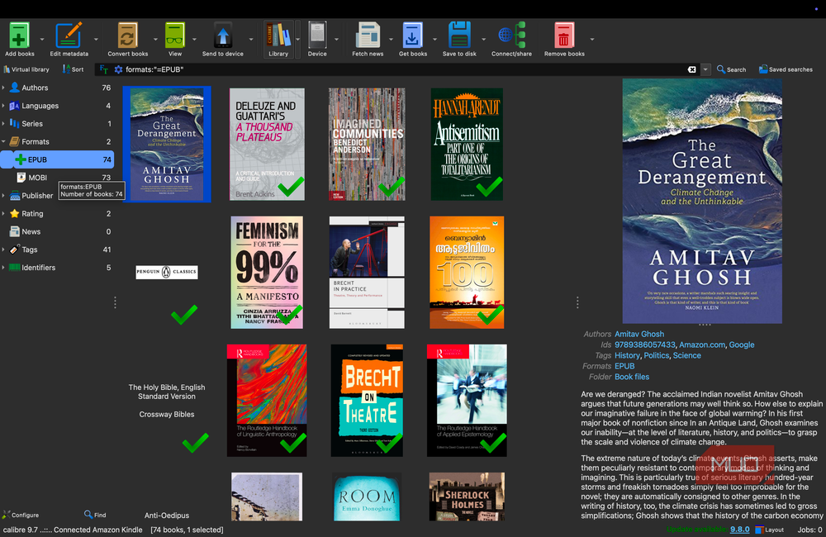Select the Penguin Classics book cover
The width and height of the screenshot is (826, 537).
167,272
